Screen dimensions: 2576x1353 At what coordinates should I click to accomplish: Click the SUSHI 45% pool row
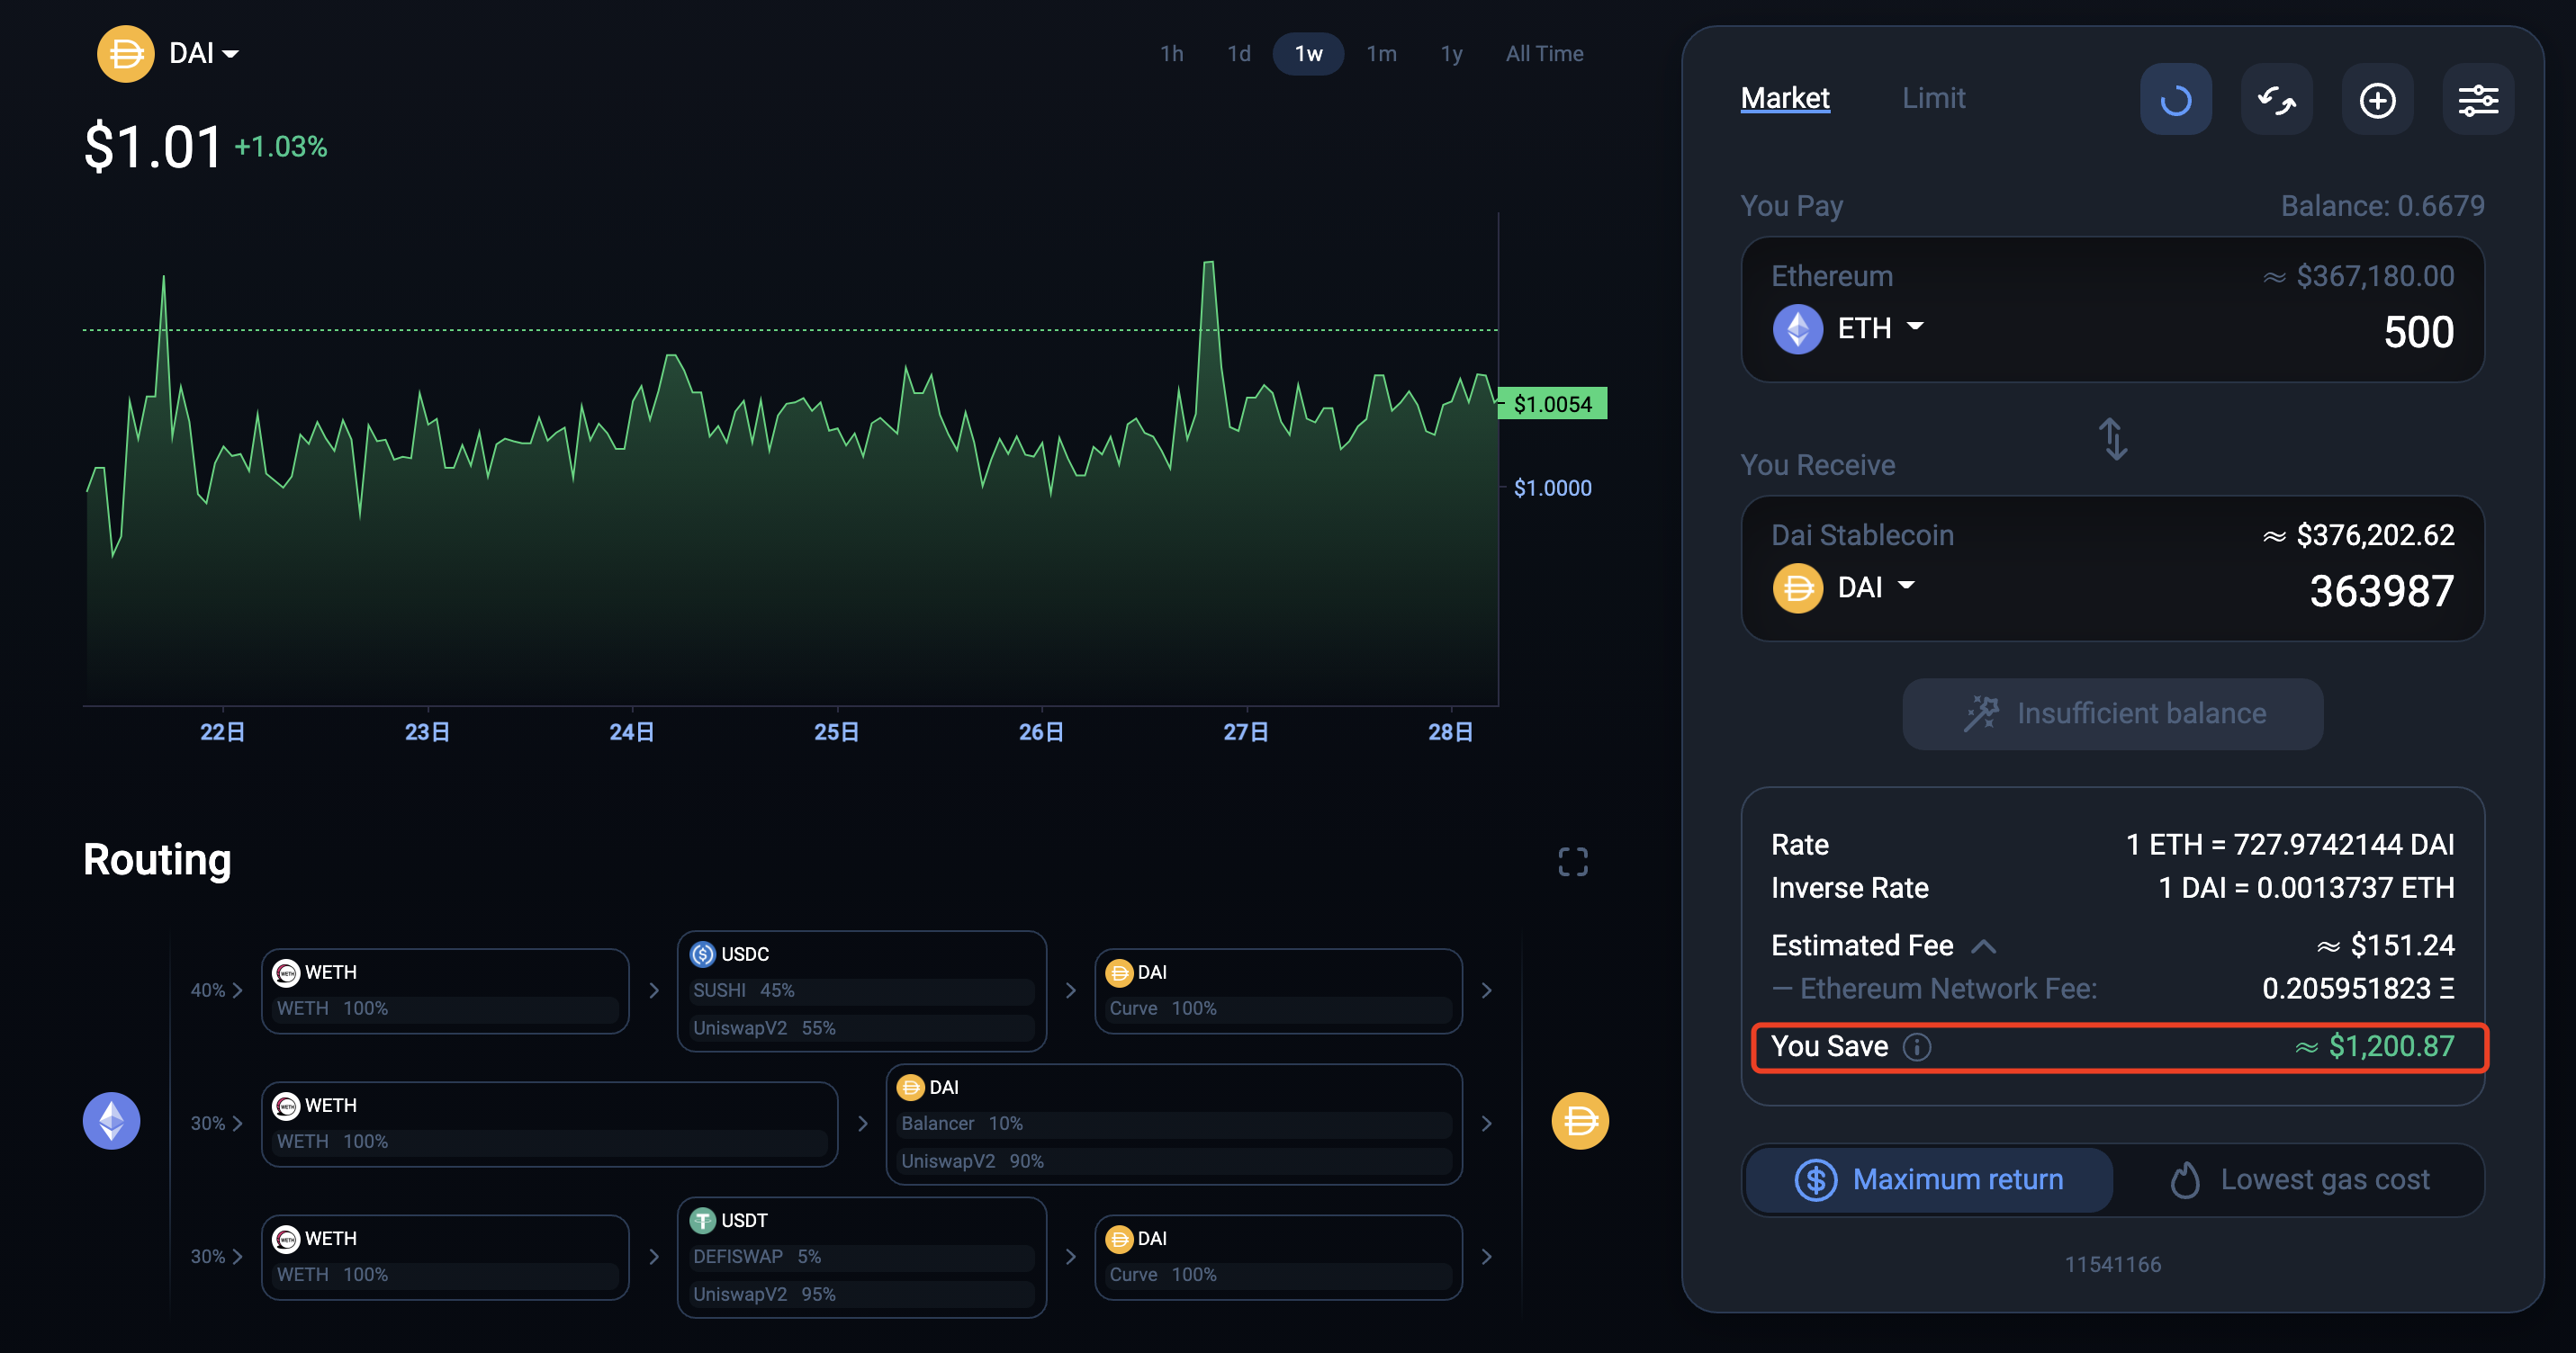861,990
